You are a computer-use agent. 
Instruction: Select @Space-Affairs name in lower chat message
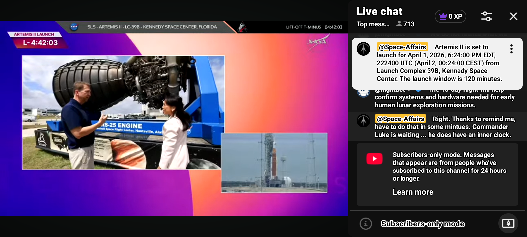tap(400, 119)
